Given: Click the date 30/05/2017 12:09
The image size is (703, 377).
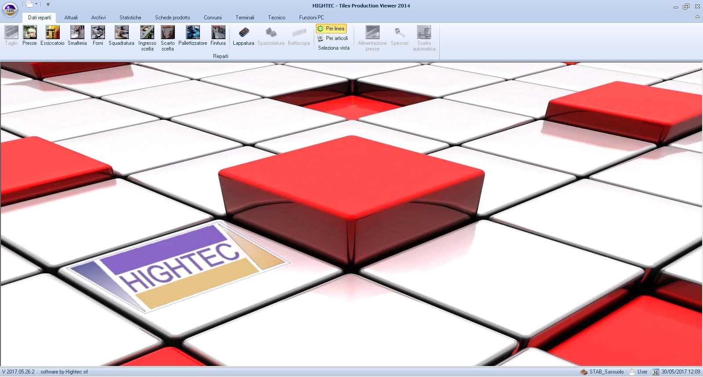Looking at the screenshot, I should pyautogui.click(x=681, y=372).
